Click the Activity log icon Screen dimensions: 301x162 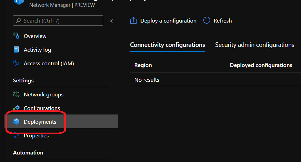pos(16,50)
